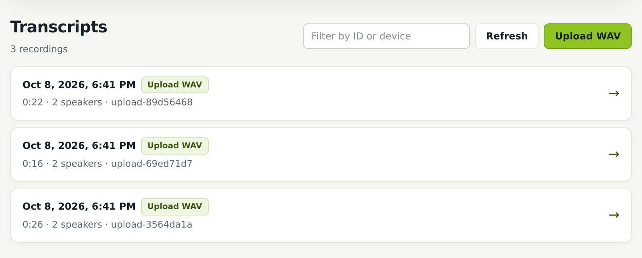Open arrow icon for recording upload-3564da1a
Screen dimensions: 642x258
(x=614, y=215)
